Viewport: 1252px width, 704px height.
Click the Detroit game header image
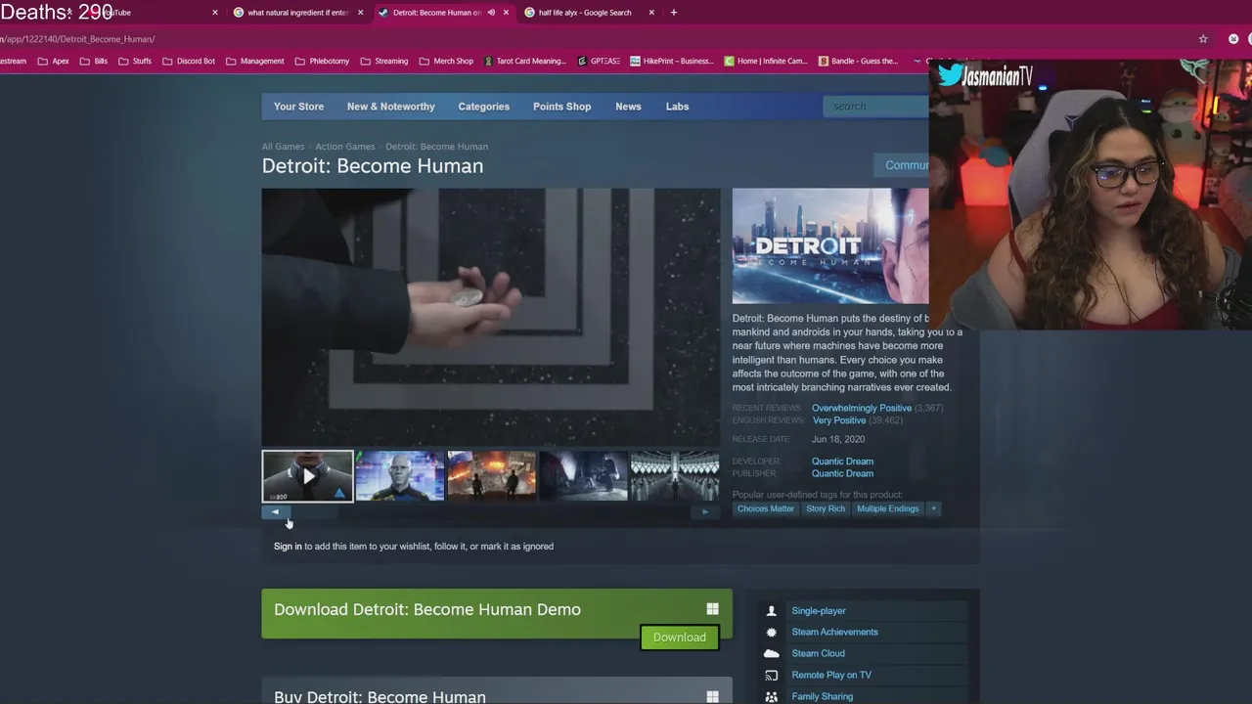(830, 246)
